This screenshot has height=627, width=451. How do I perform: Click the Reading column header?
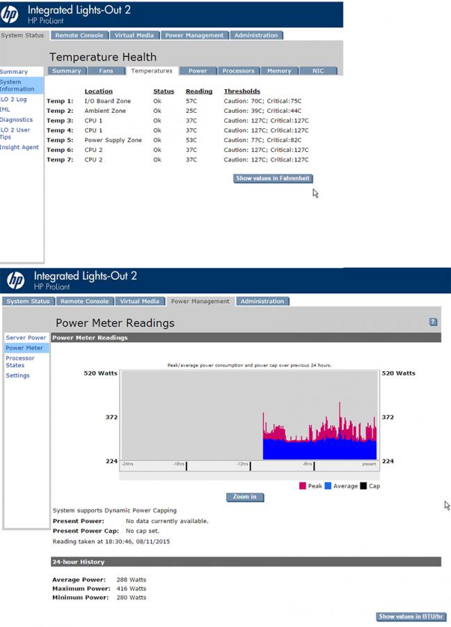coord(199,91)
